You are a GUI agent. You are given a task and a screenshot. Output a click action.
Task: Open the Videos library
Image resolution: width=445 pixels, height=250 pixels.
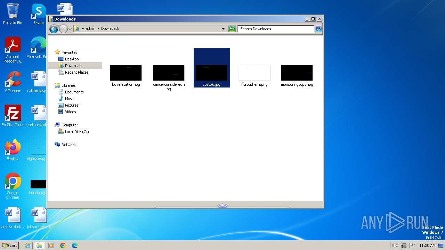[70, 112]
